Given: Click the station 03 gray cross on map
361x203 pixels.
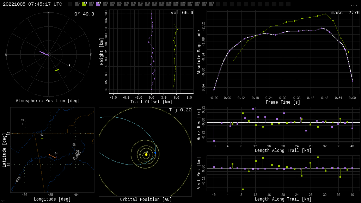Looking at the screenshot, I should coord(22,124).
